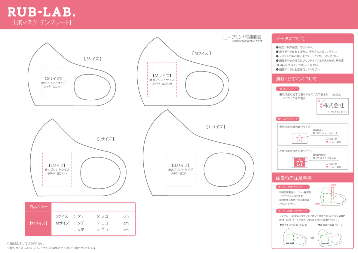Click the 配置時の注意事項 section header
Image resolution: width=358 pixels, height=253 pixels.
(x=312, y=178)
